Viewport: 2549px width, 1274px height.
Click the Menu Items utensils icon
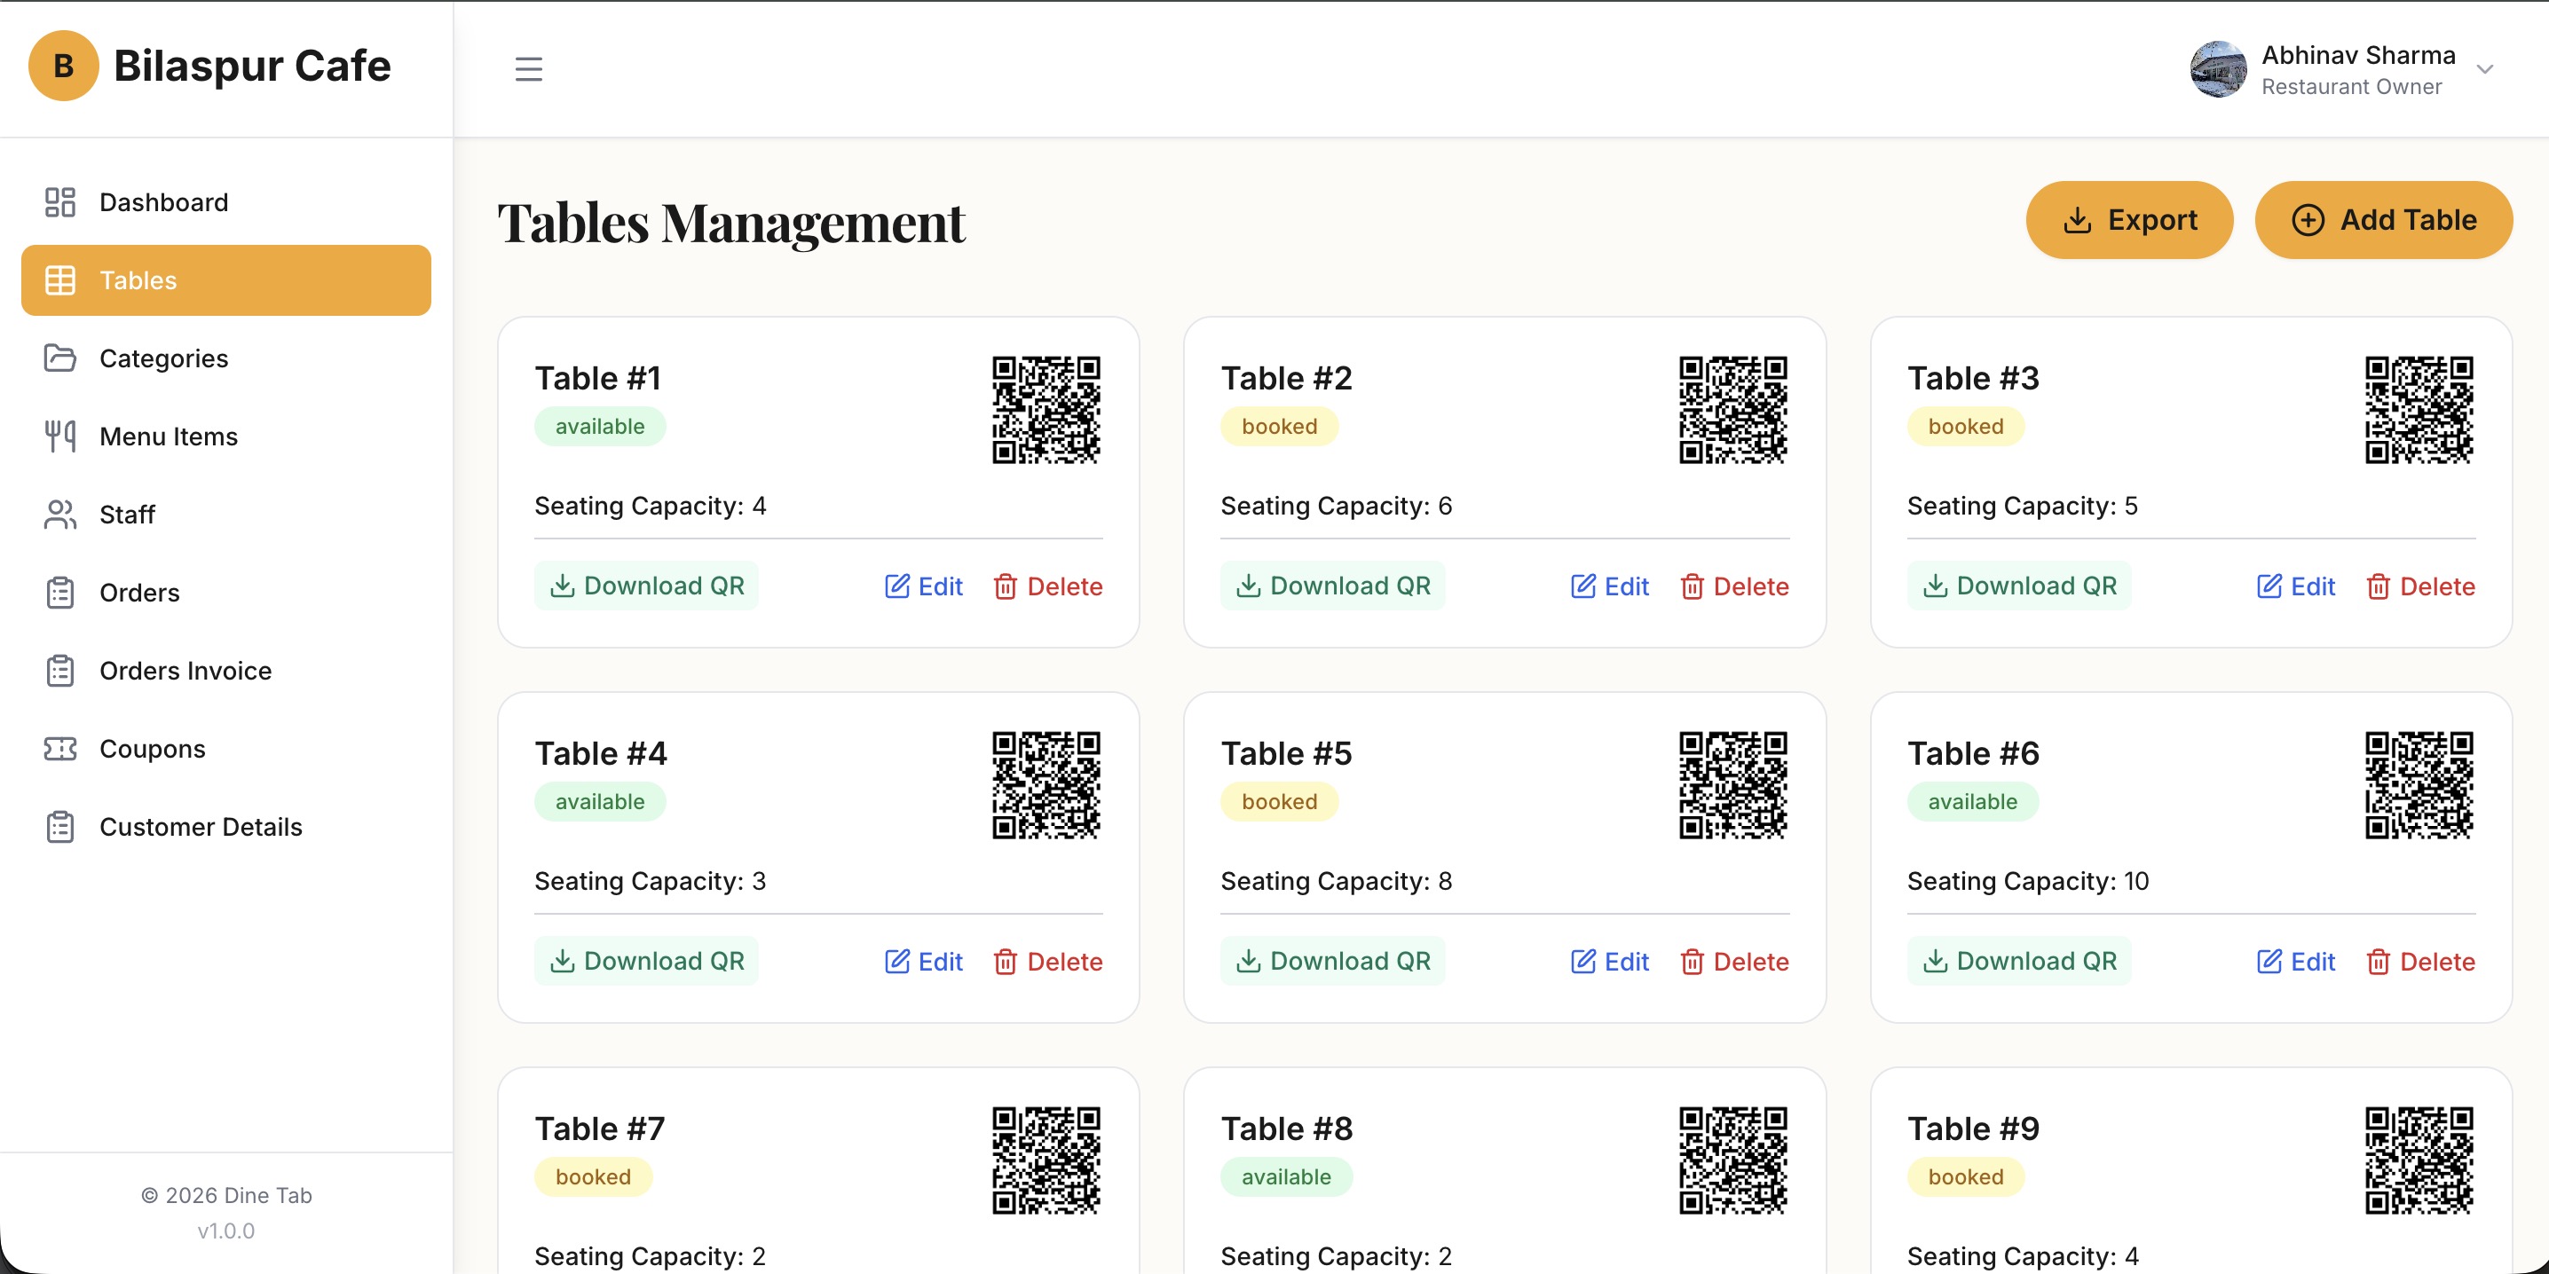(x=60, y=436)
